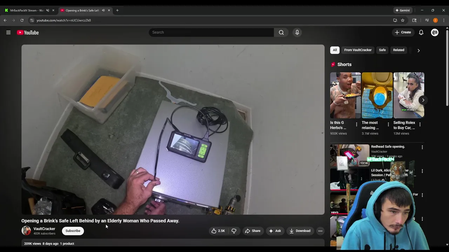Go back in the browser
The height and width of the screenshot is (252, 449).
pos(5,20)
